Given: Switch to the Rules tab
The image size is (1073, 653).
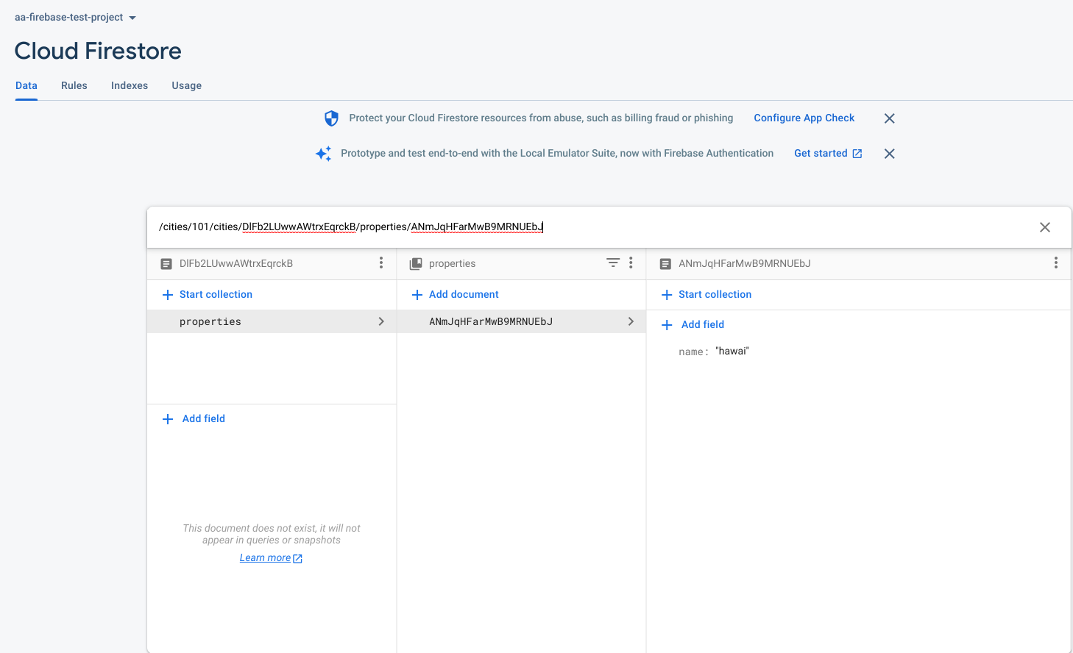Looking at the screenshot, I should tap(74, 85).
